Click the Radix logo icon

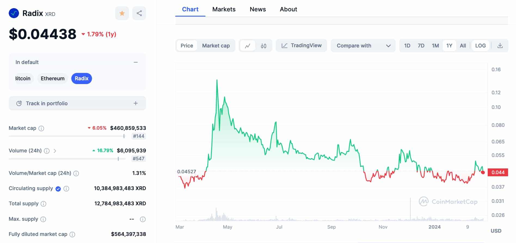click(x=14, y=13)
